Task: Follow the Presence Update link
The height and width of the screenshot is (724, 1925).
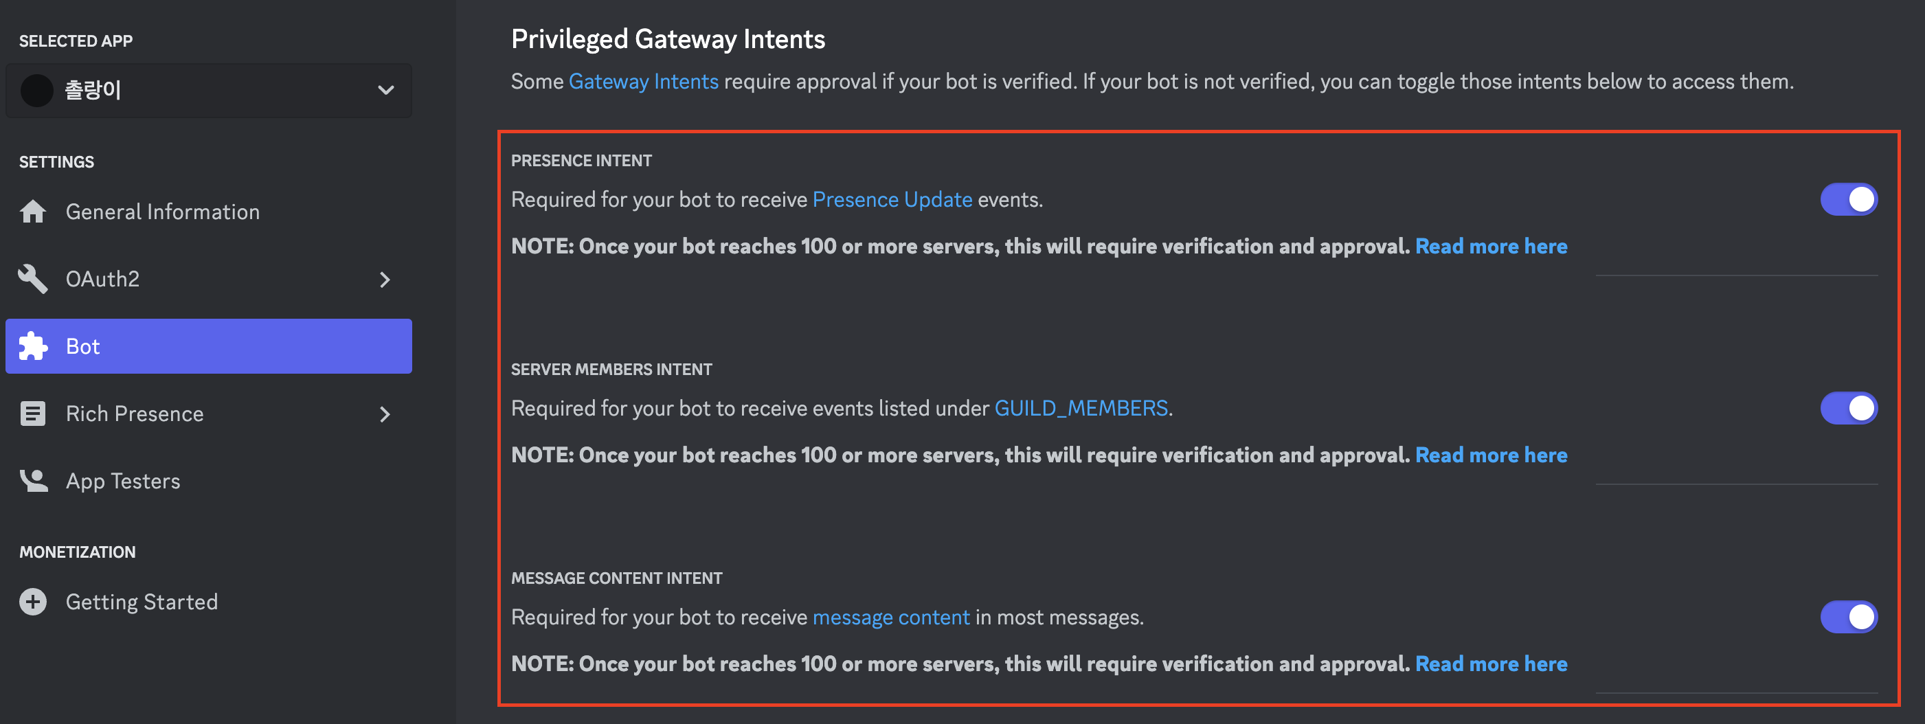Action: (892, 201)
